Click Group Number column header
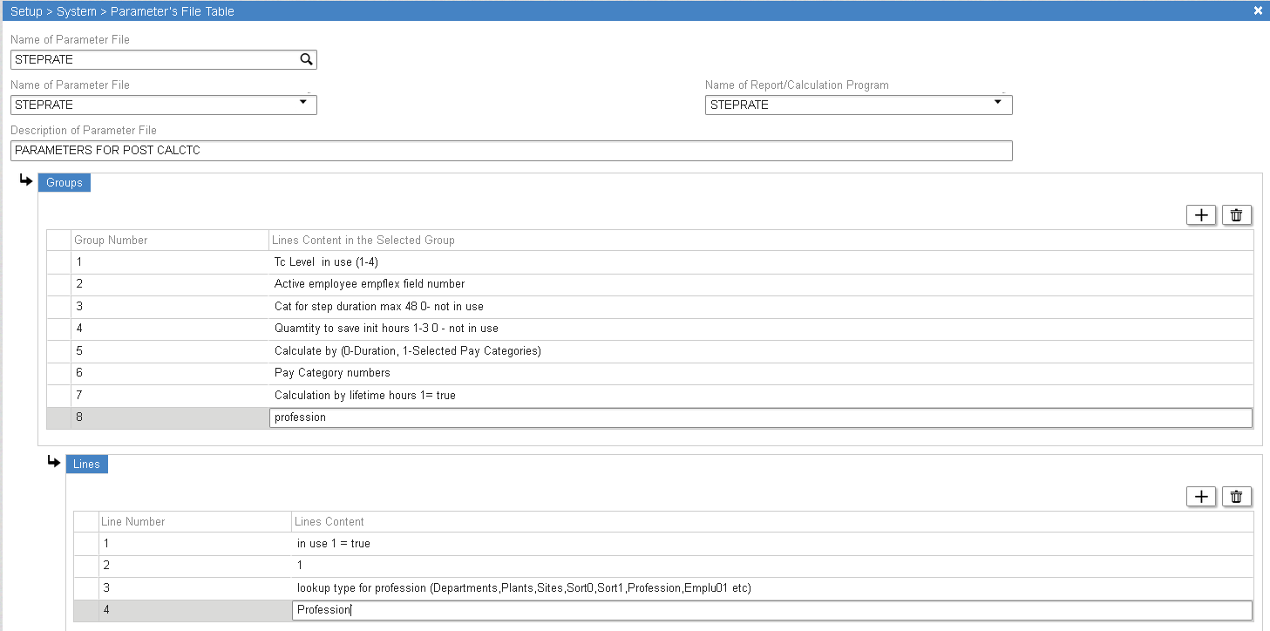Viewport: 1270px width, 631px height. click(170, 241)
